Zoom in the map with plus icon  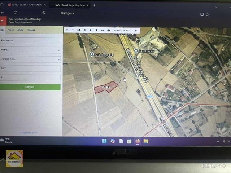[67, 30]
